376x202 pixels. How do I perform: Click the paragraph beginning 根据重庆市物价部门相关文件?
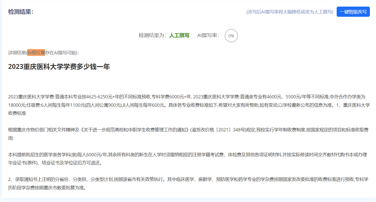[x=188, y=134]
